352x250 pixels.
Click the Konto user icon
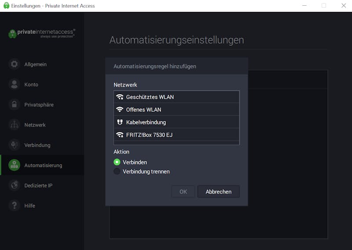coord(14,85)
